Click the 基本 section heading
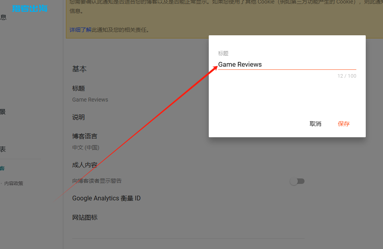Viewport: 383px width, 249px height. pyautogui.click(x=79, y=69)
